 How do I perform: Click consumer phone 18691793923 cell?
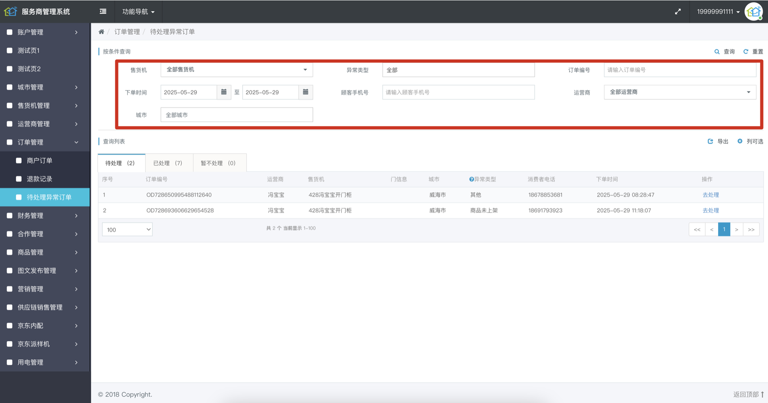pyautogui.click(x=545, y=210)
